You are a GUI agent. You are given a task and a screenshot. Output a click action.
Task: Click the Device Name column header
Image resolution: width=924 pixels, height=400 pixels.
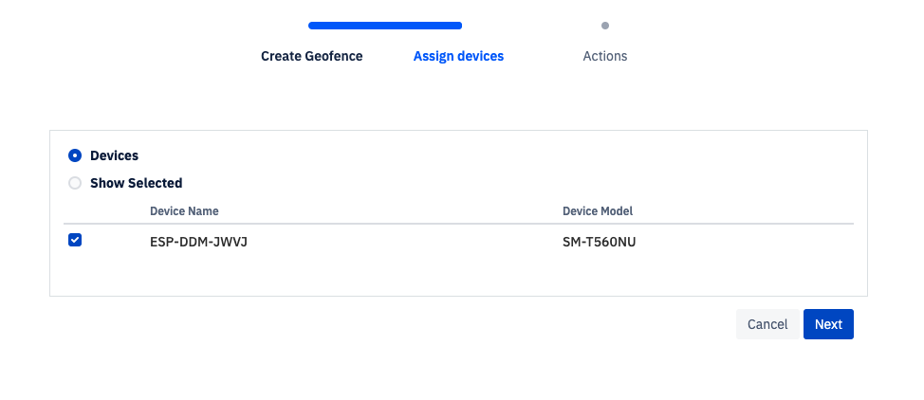pos(184,210)
